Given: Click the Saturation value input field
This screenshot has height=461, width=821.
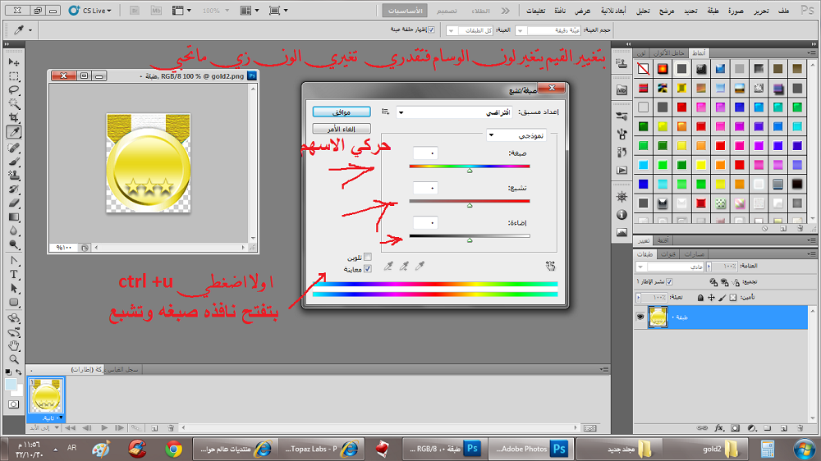Looking at the screenshot, I should pyautogui.click(x=424, y=188).
